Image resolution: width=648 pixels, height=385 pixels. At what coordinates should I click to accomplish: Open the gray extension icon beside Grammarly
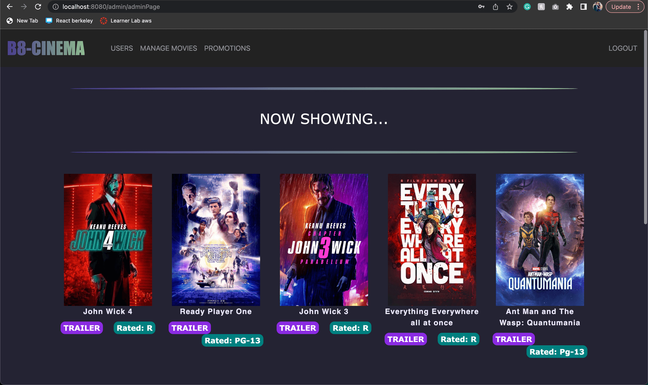tap(541, 7)
